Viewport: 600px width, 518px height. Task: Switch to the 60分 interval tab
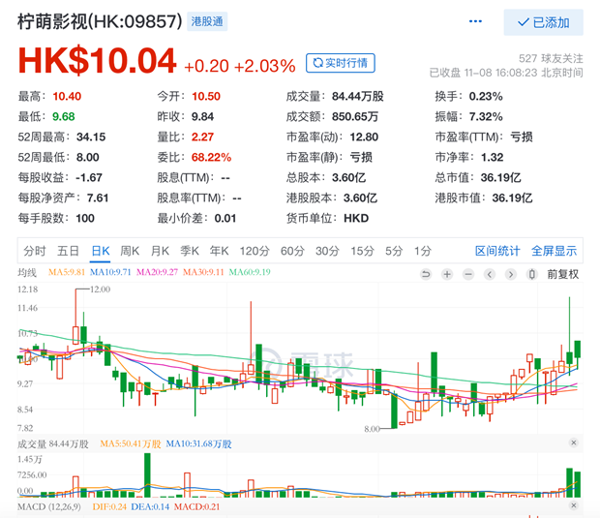click(292, 251)
